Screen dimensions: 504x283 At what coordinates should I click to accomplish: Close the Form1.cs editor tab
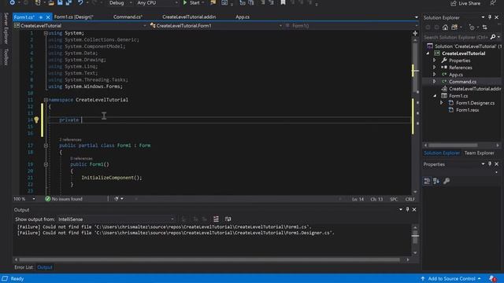[48, 17]
